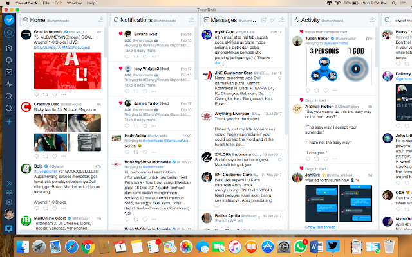
Task: Jump to Activity column via sidebar pulse icon
Action: [x=9, y=84]
